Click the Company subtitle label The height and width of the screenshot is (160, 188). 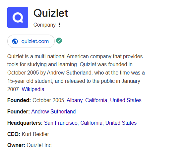44,25
